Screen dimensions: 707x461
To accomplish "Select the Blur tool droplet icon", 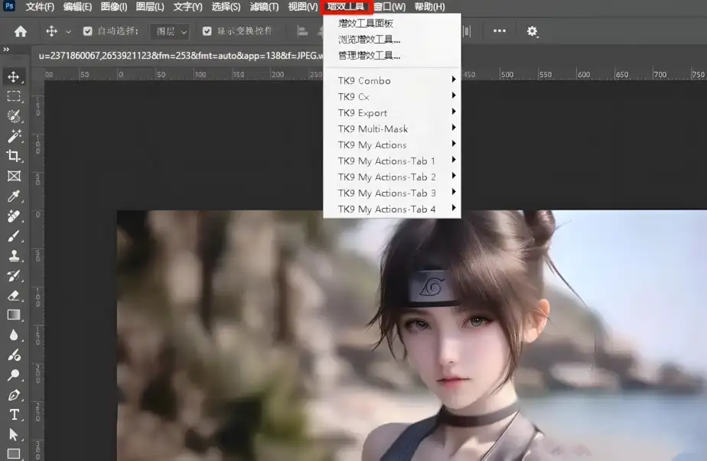I will (14, 335).
